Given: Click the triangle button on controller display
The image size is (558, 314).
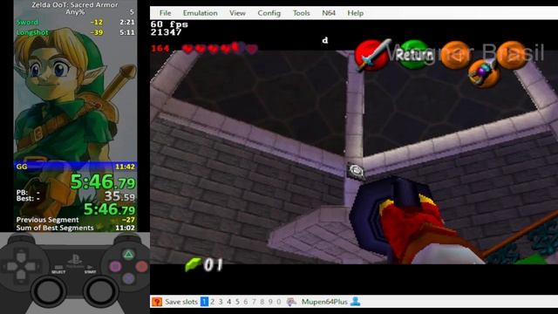Looking at the screenshot, I should click(128, 254).
